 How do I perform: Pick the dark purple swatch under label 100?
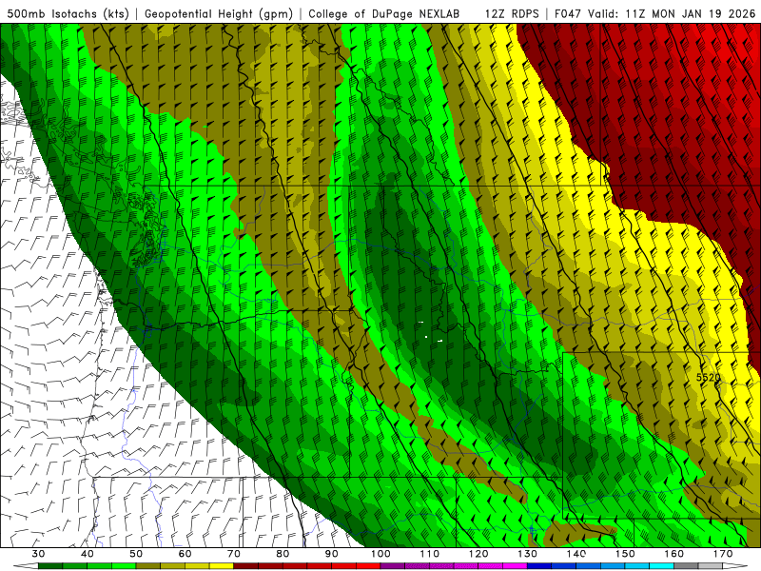point(393,566)
